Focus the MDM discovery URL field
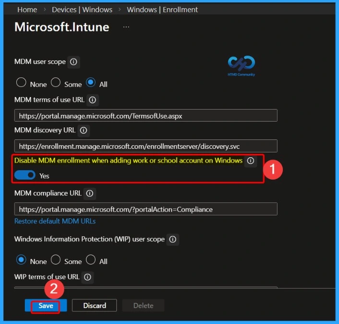339x324 pixels. (145, 146)
